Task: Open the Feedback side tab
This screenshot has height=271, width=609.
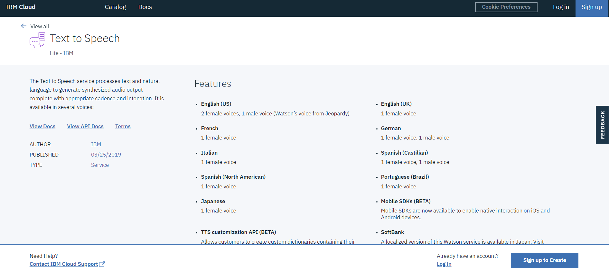Action: click(602, 125)
